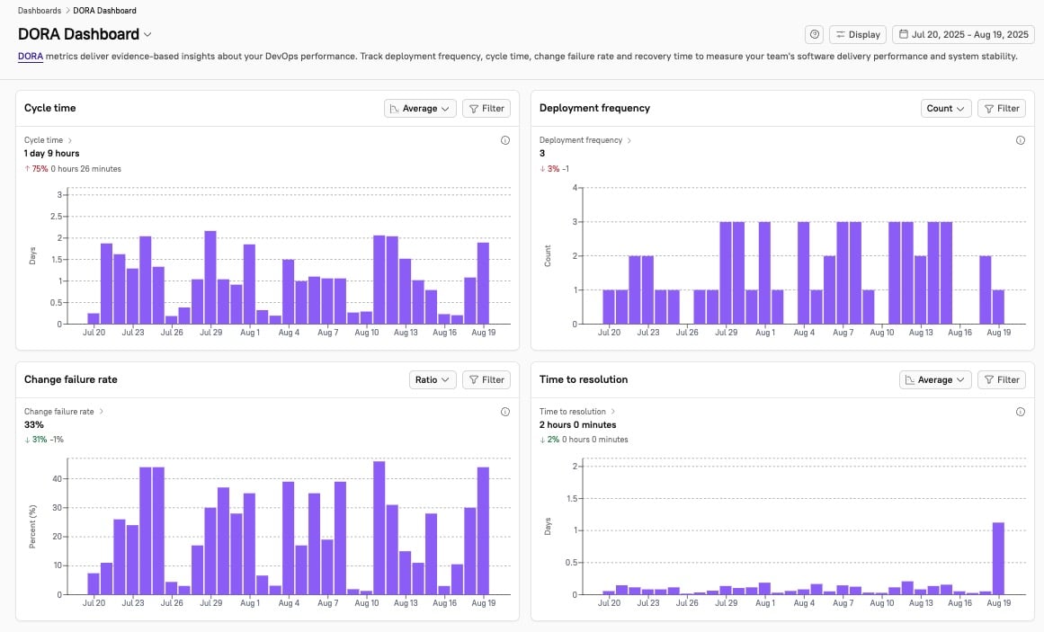Click the Display settings button

[858, 35]
